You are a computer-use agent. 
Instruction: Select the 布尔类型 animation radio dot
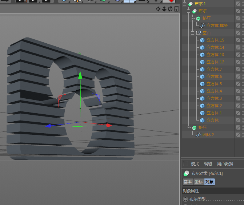(185, 199)
